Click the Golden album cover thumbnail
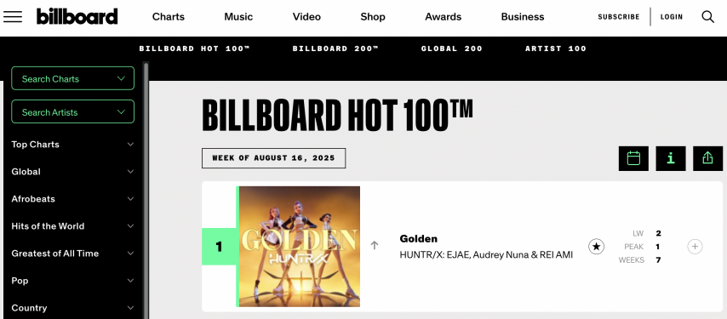727x319 pixels. coord(299,247)
